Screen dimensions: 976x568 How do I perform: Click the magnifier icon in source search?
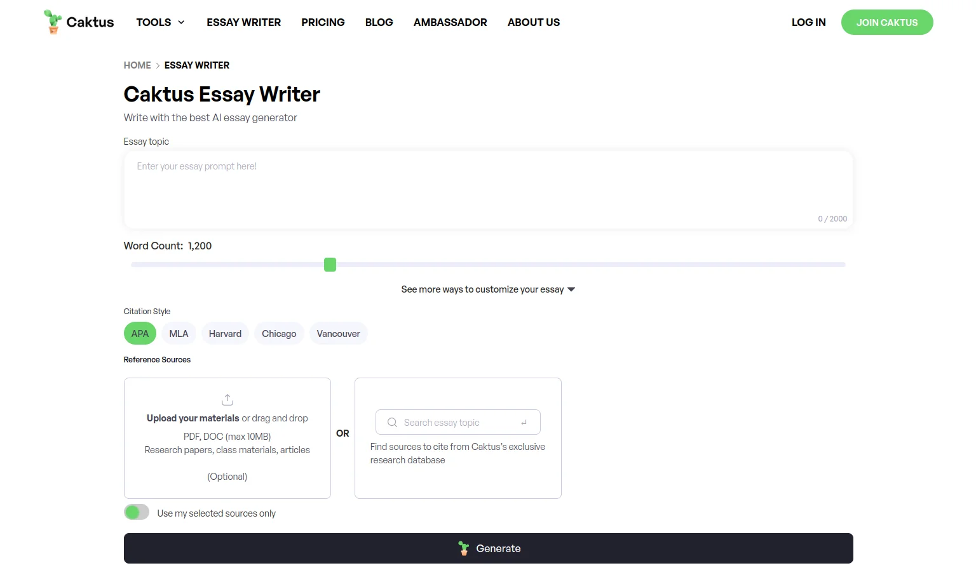tap(392, 423)
